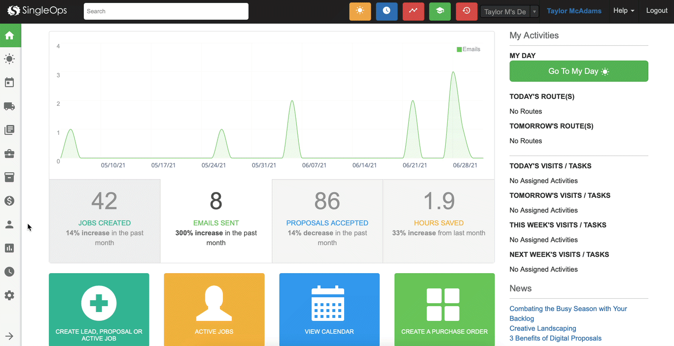Open the bar chart icon in the sidebar
This screenshot has height=346, width=674.
(x=9, y=248)
